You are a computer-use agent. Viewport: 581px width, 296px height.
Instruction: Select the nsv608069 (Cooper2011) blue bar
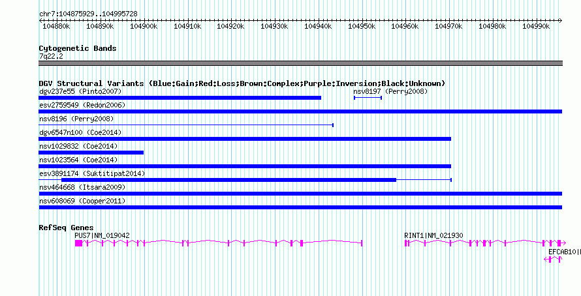tap(300, 207)
